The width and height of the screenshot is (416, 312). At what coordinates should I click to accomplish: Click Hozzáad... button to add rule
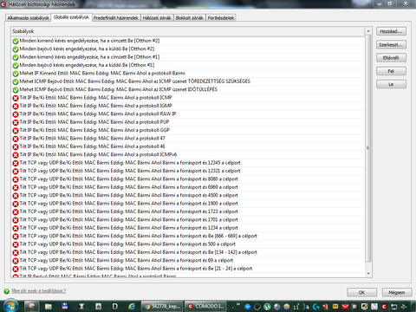click(391, 31)
